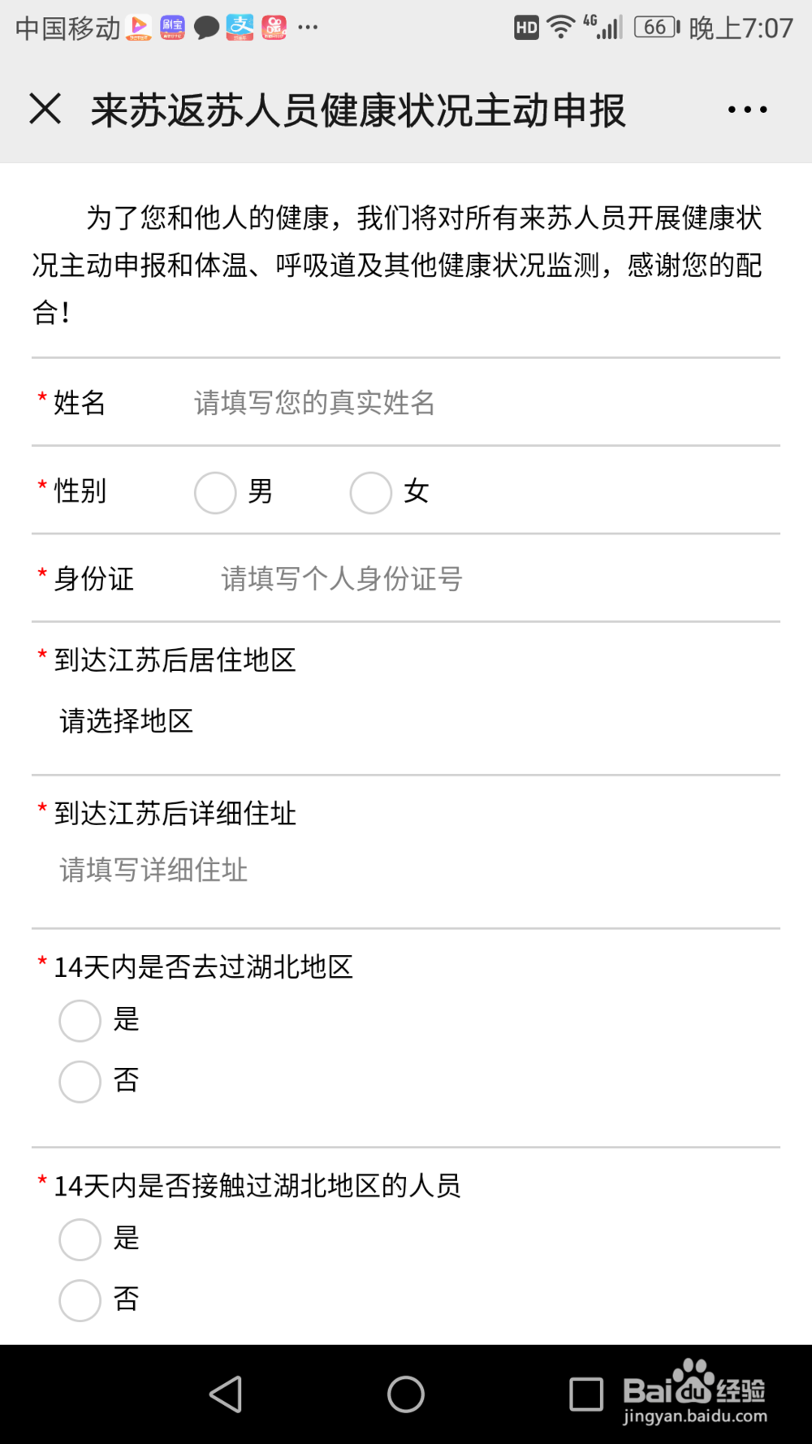Tap the Wi-Fi status icon
The height and width of the screenshot is (1444, 812).
560,28
